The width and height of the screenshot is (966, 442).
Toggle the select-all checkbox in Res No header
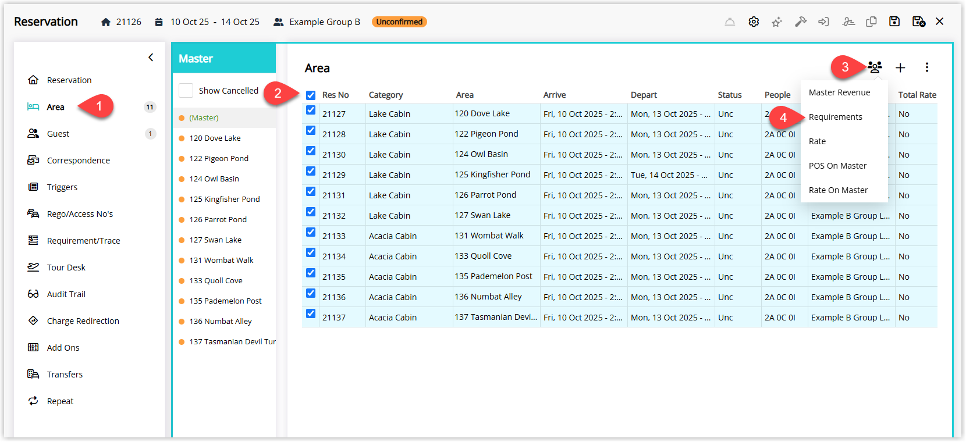[x=311, y=95]
